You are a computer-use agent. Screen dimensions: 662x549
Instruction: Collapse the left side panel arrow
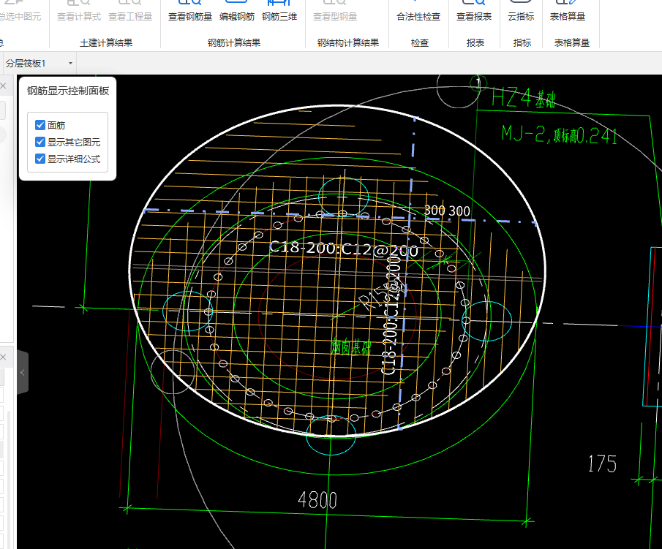point(23,372)
